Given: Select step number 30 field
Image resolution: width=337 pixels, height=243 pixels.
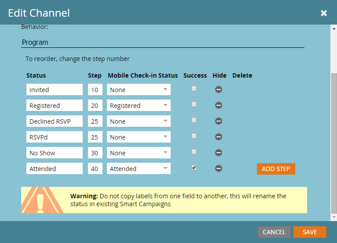Looking at the screenshot, I should point(95,153).
